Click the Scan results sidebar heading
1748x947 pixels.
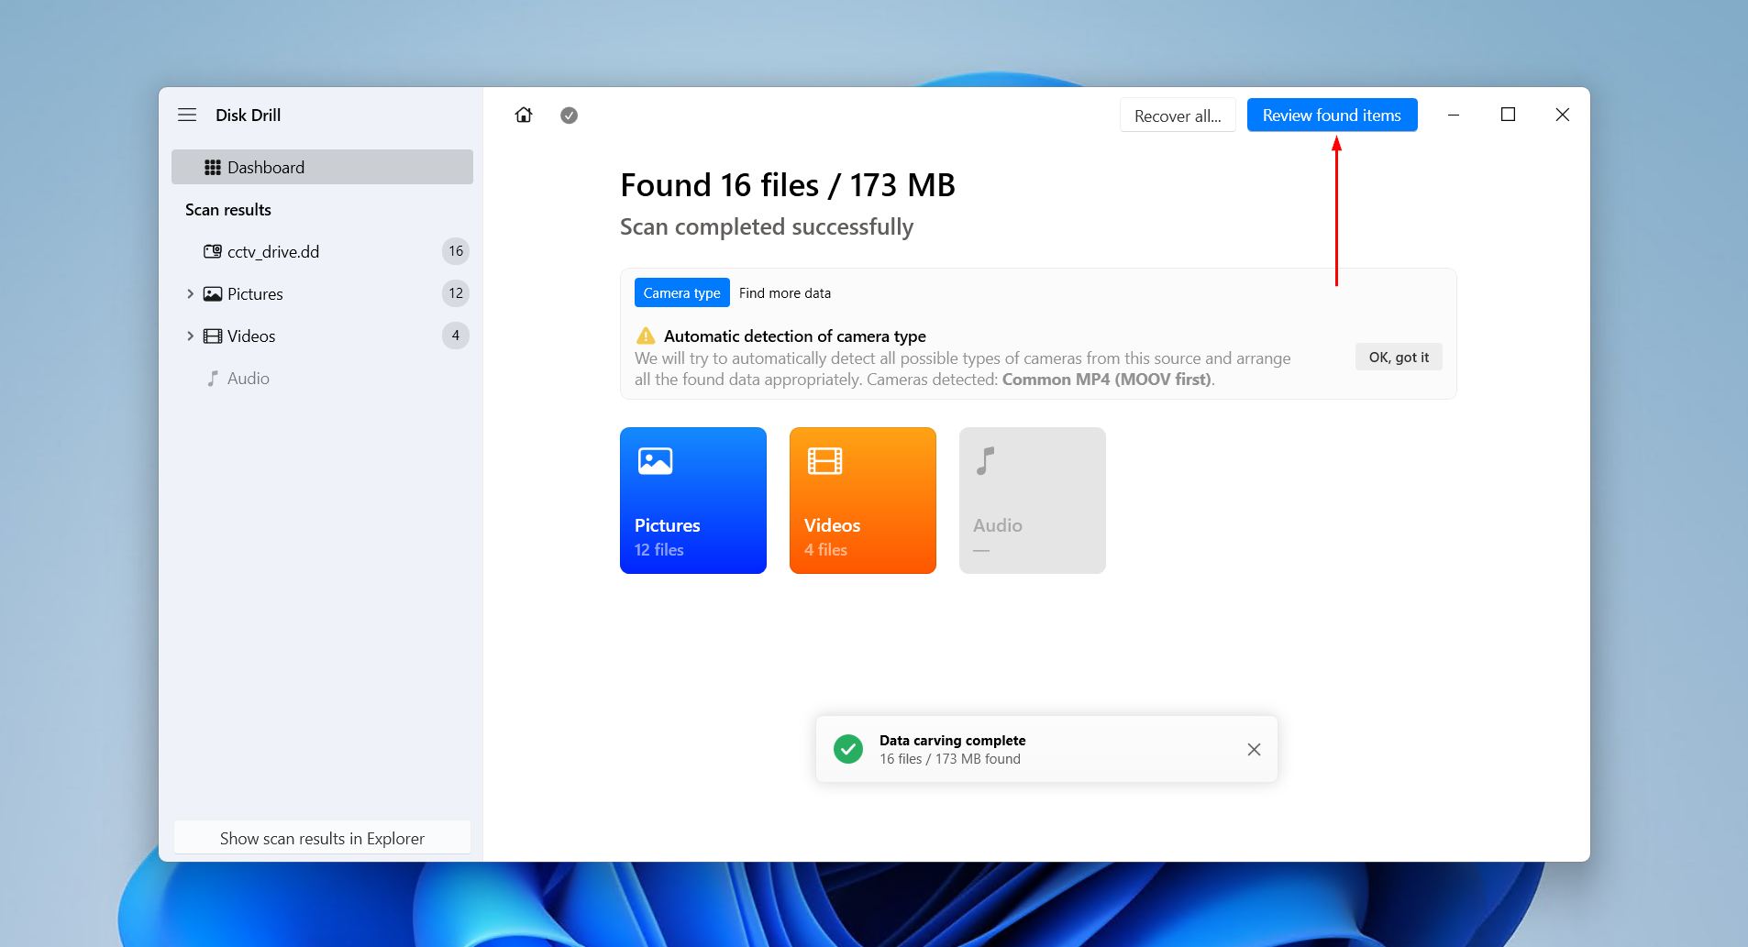coord(228,209)
